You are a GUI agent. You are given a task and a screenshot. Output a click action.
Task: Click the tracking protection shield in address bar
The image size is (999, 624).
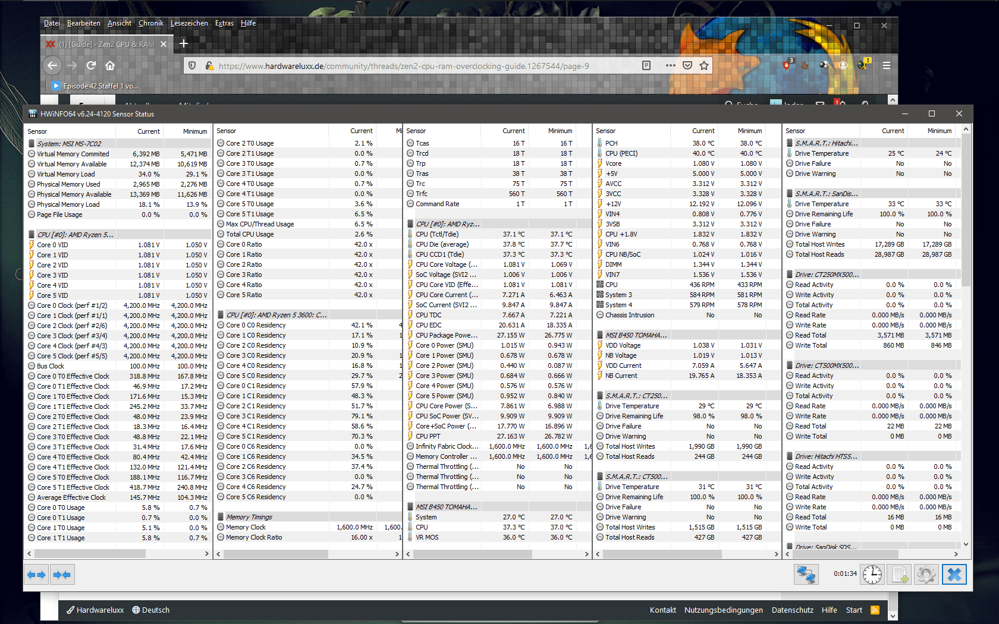(192, 65)
